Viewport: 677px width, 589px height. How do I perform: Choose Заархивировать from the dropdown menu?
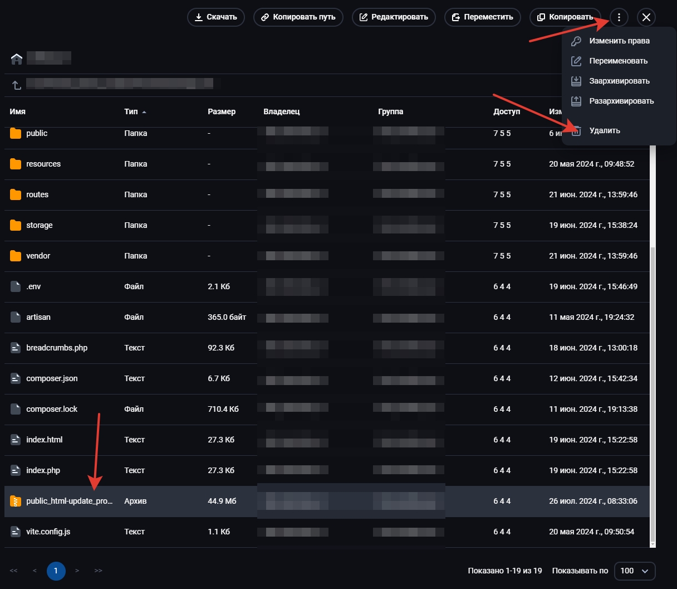coord(619,81)
